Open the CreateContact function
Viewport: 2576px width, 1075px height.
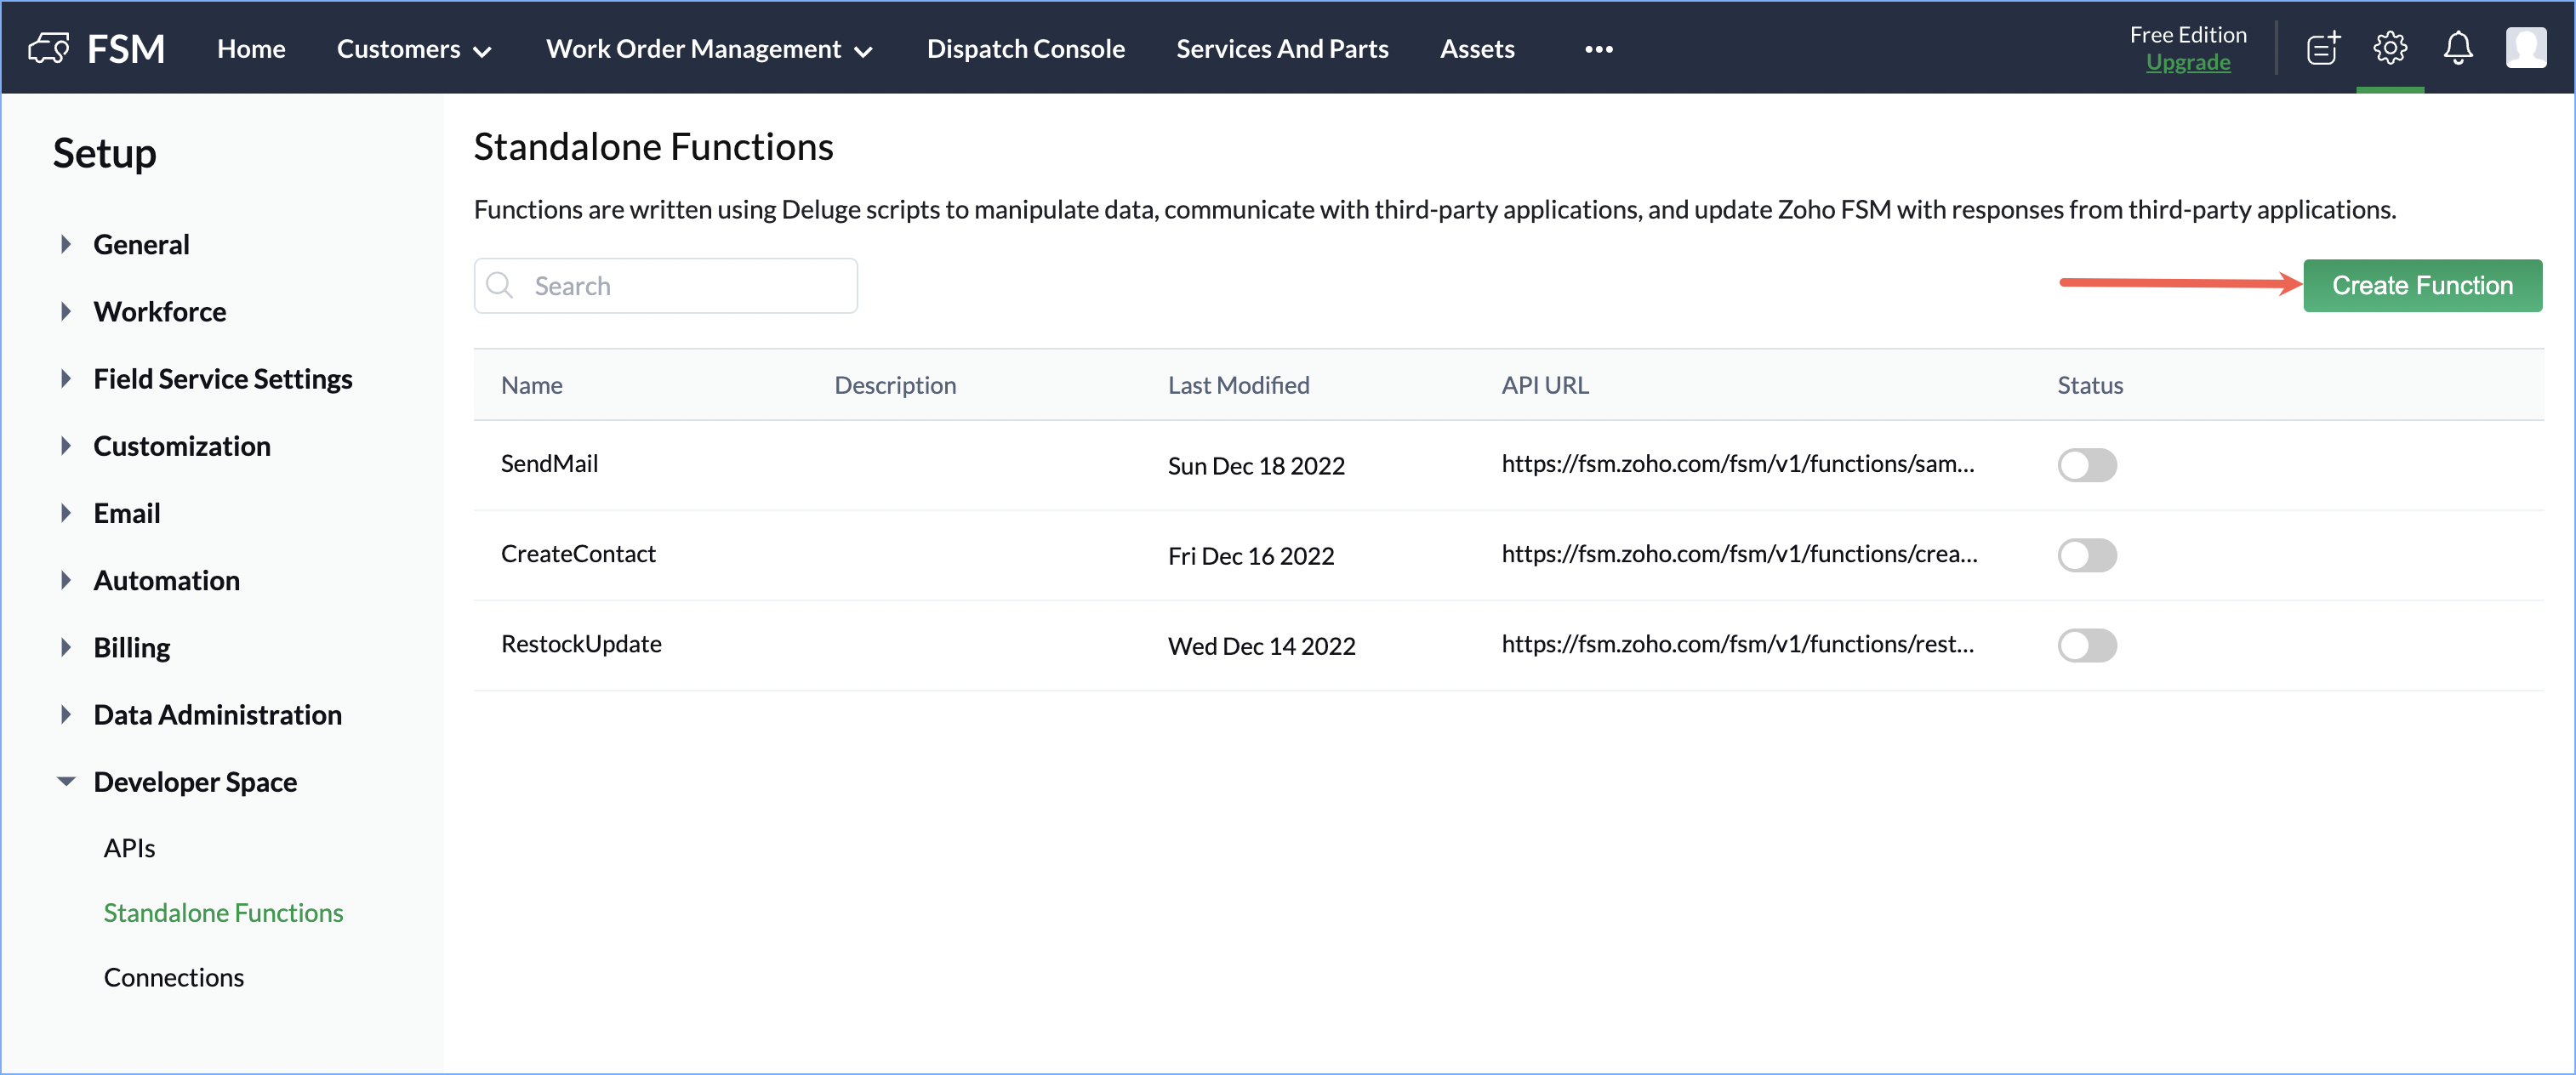click(x=578, y=553)
